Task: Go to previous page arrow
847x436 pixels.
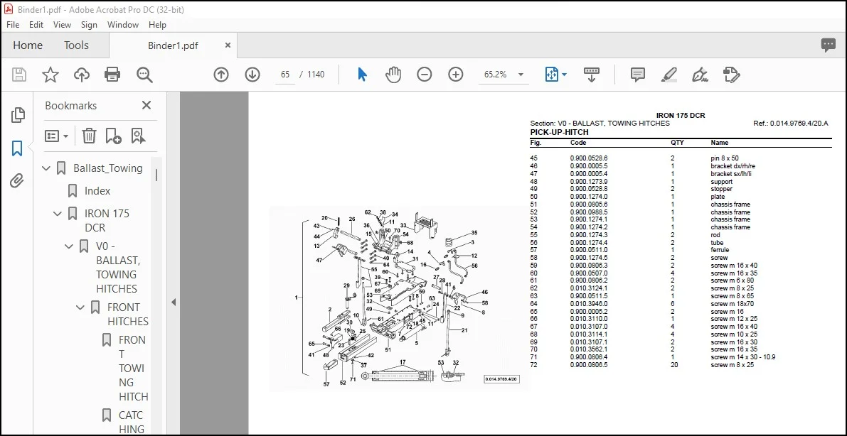Action: 221,75
